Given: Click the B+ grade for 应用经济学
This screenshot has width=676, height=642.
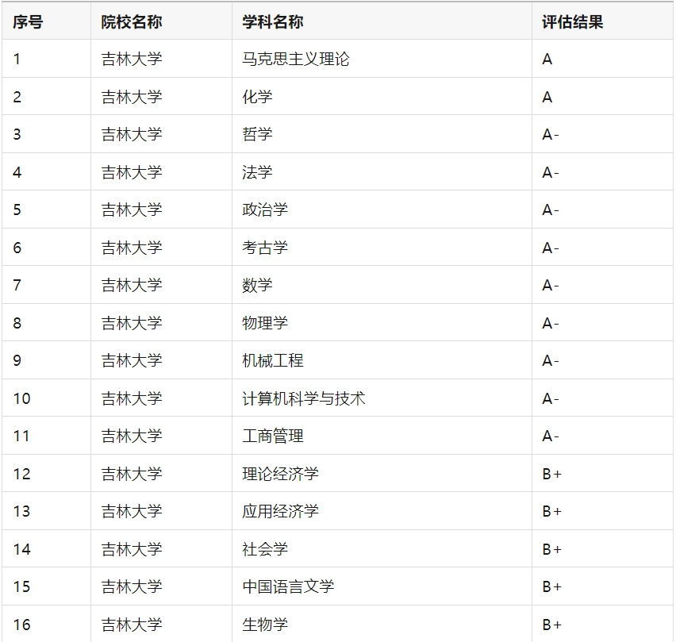Looking at the screenshot, I should (x=552, y=512).
